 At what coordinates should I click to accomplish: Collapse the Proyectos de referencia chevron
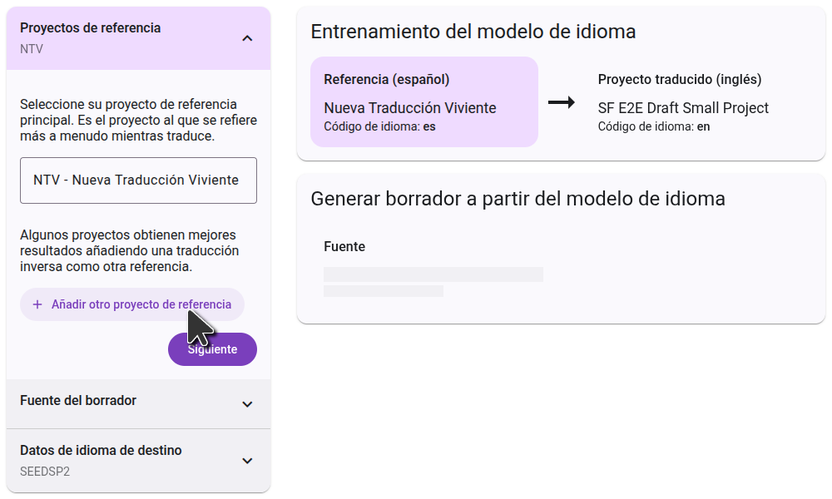[x=247, y=38]
